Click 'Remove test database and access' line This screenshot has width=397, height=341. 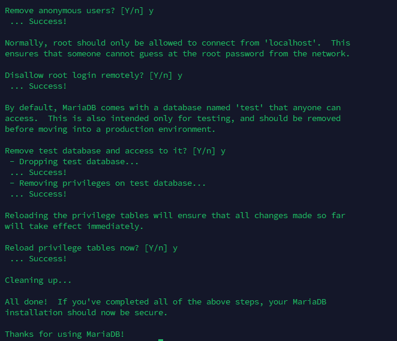[115, 151]
